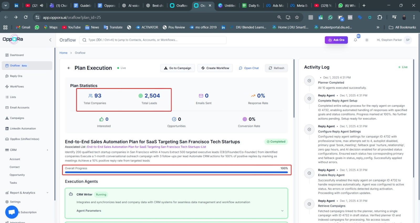Screen dimensions: 420x223
Task: Click the Go to Campaign button
Action: (x=177, y=68)
